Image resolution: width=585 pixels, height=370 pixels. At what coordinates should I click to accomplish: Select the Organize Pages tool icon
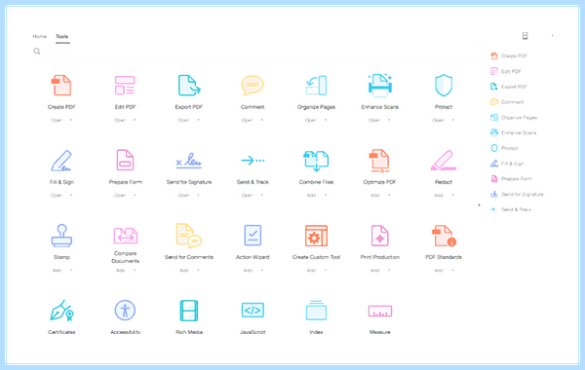pyautogui.click(x=316, y=86)
